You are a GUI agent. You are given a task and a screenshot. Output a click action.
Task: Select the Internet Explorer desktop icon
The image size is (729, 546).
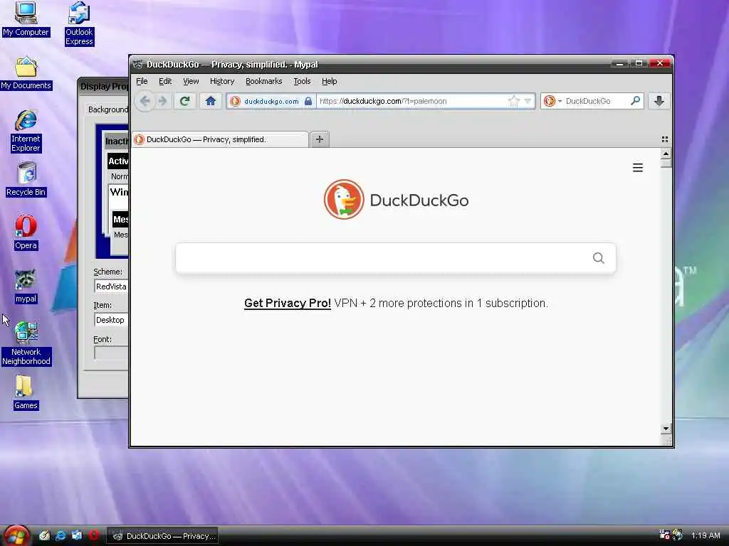tap(26, 131)
